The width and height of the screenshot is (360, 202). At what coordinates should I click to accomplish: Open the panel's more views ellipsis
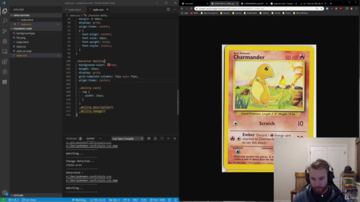coord(100,139)
